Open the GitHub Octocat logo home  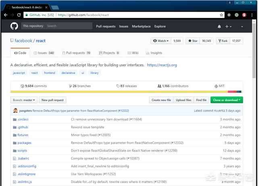tap(14, 26)
